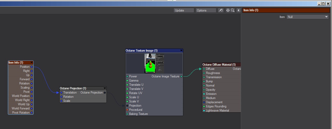
Task: Click the Forward output connector on Item Info
Action: pos(32,79)
